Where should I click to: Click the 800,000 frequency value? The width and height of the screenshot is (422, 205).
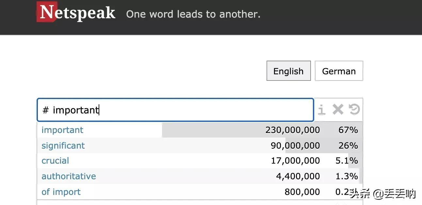point(302,192)
